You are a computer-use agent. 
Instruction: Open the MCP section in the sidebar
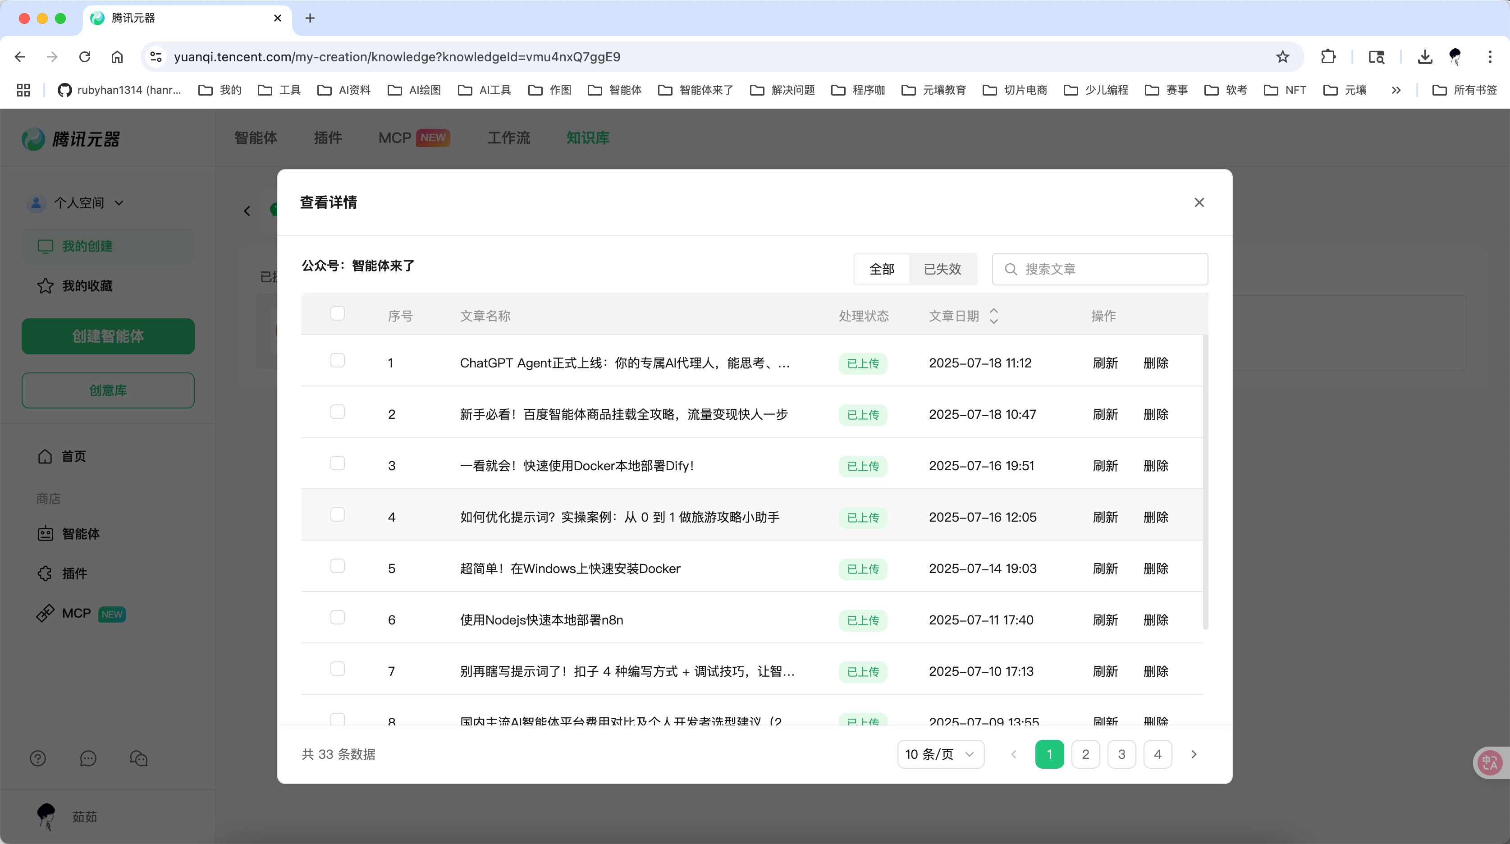[75, 613]
